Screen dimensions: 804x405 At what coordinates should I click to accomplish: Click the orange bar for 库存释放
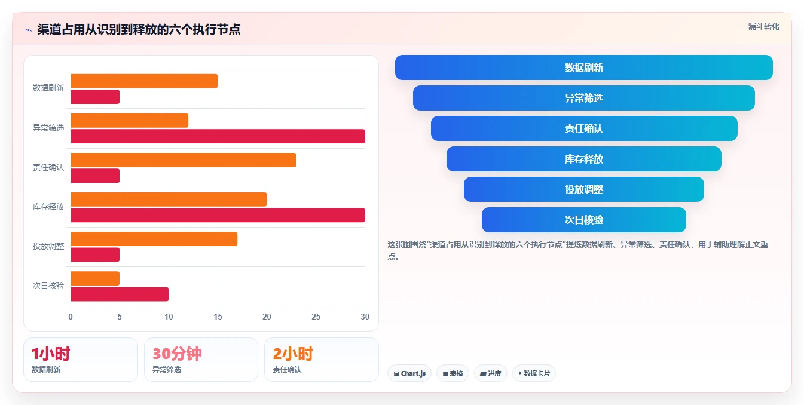coord(169,200)
